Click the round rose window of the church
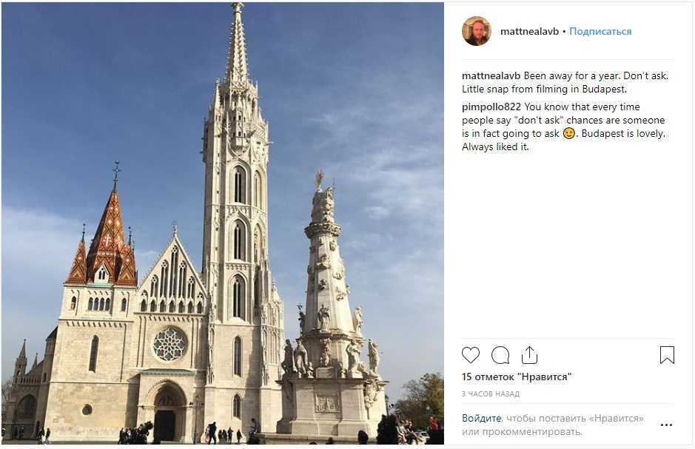 169,344
